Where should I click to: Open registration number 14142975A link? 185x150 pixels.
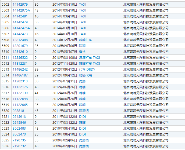(21, 10)
